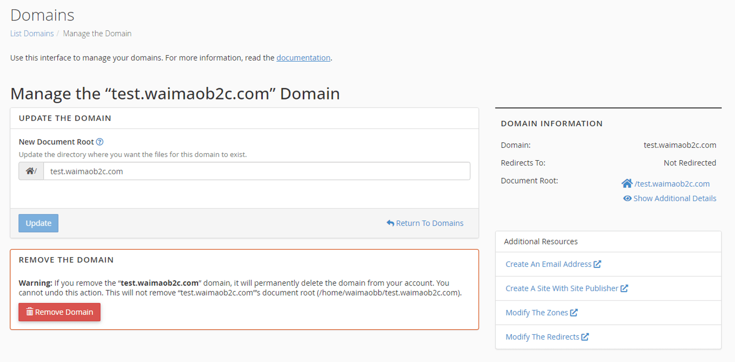Click external link icon beside Site Publisher
The width and height of the screenshot is (735, 362).
(624, 288)
